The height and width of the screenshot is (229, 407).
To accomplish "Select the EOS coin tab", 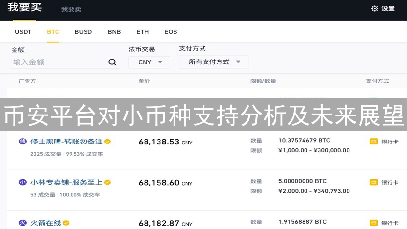I will (171, 32).
